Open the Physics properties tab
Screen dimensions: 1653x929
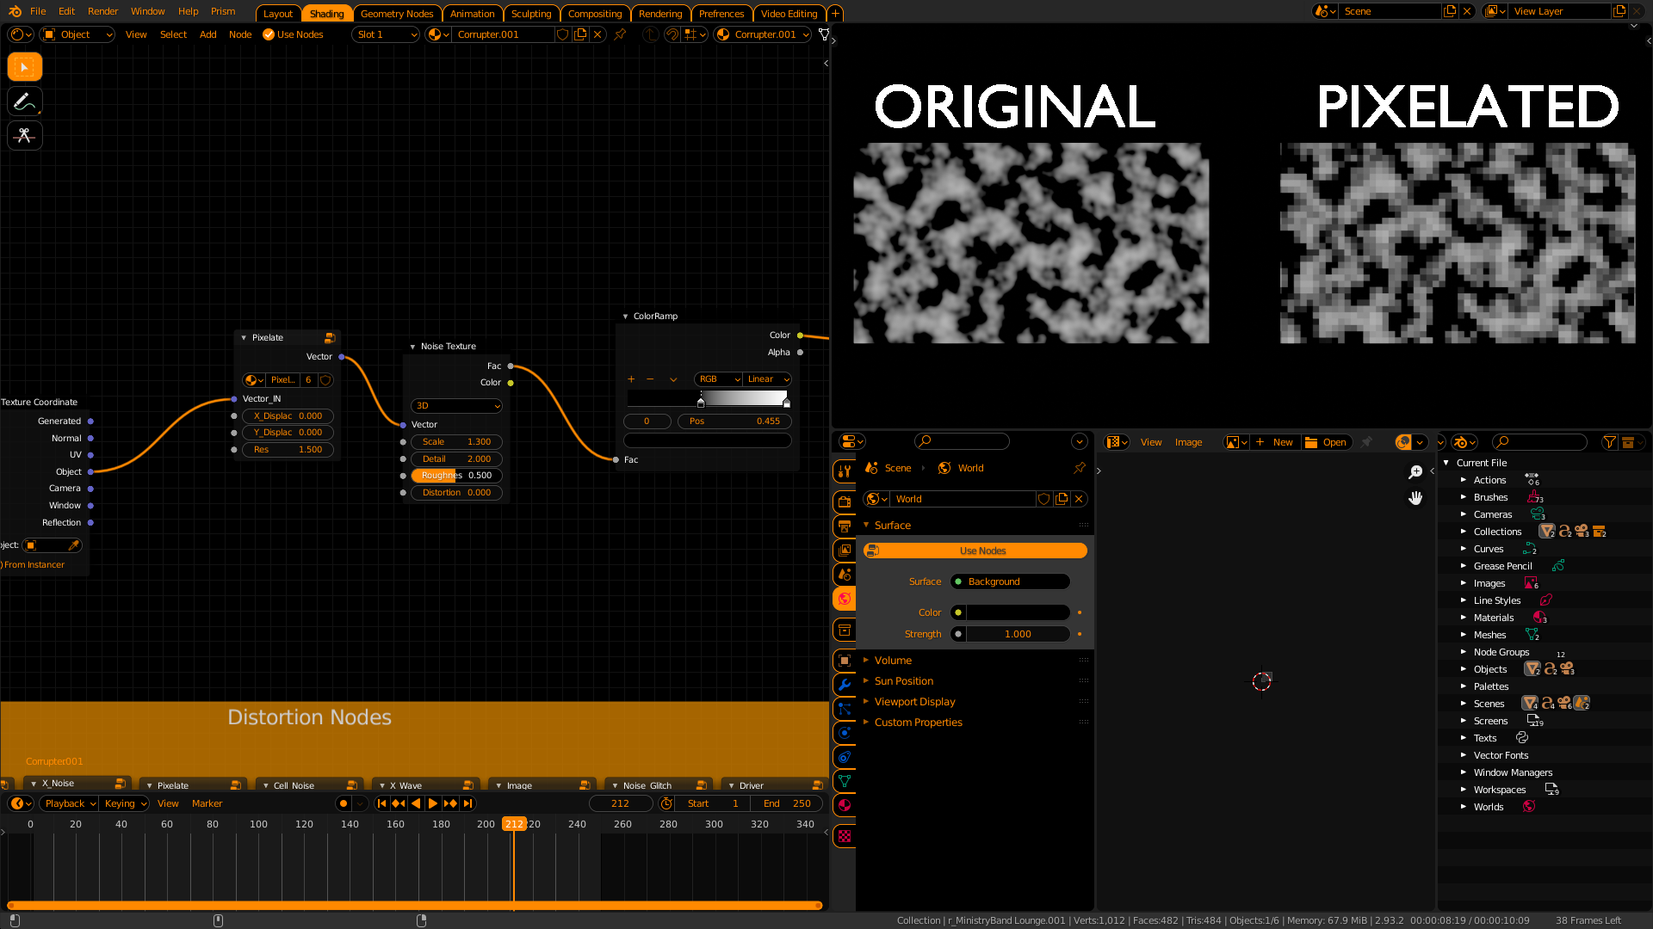click(845, 733)
